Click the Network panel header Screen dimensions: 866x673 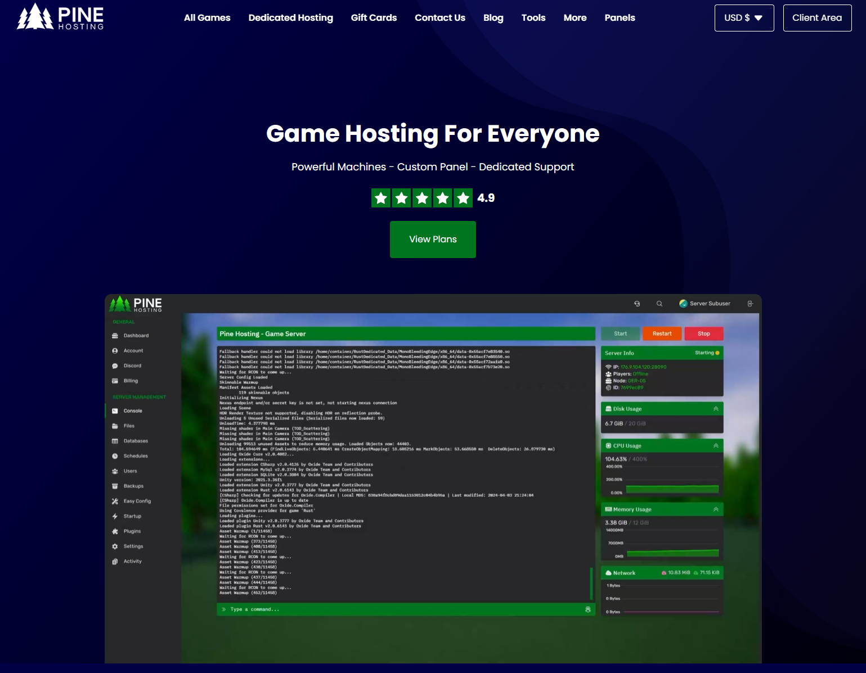tap(662, 573)
